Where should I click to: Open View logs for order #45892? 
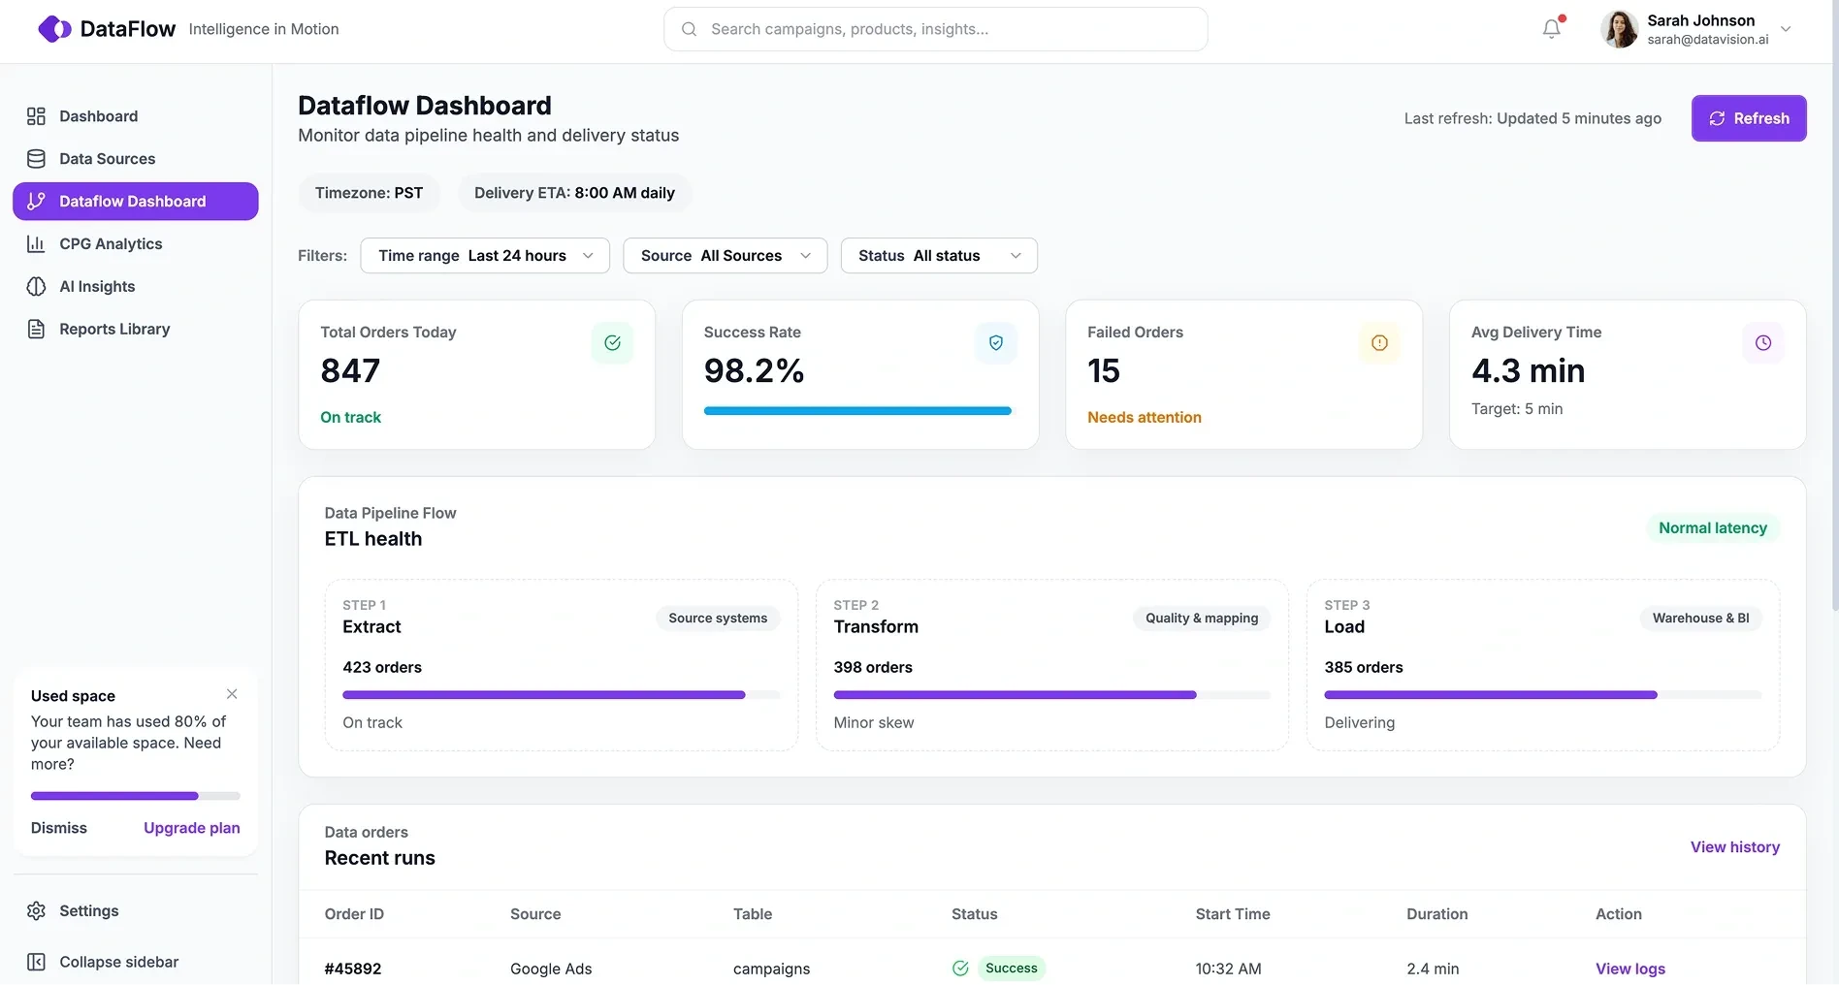[1629, 969]
